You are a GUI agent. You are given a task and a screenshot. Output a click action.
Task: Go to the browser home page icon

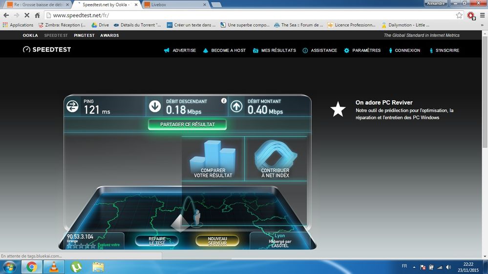click(x=37, y=15)
